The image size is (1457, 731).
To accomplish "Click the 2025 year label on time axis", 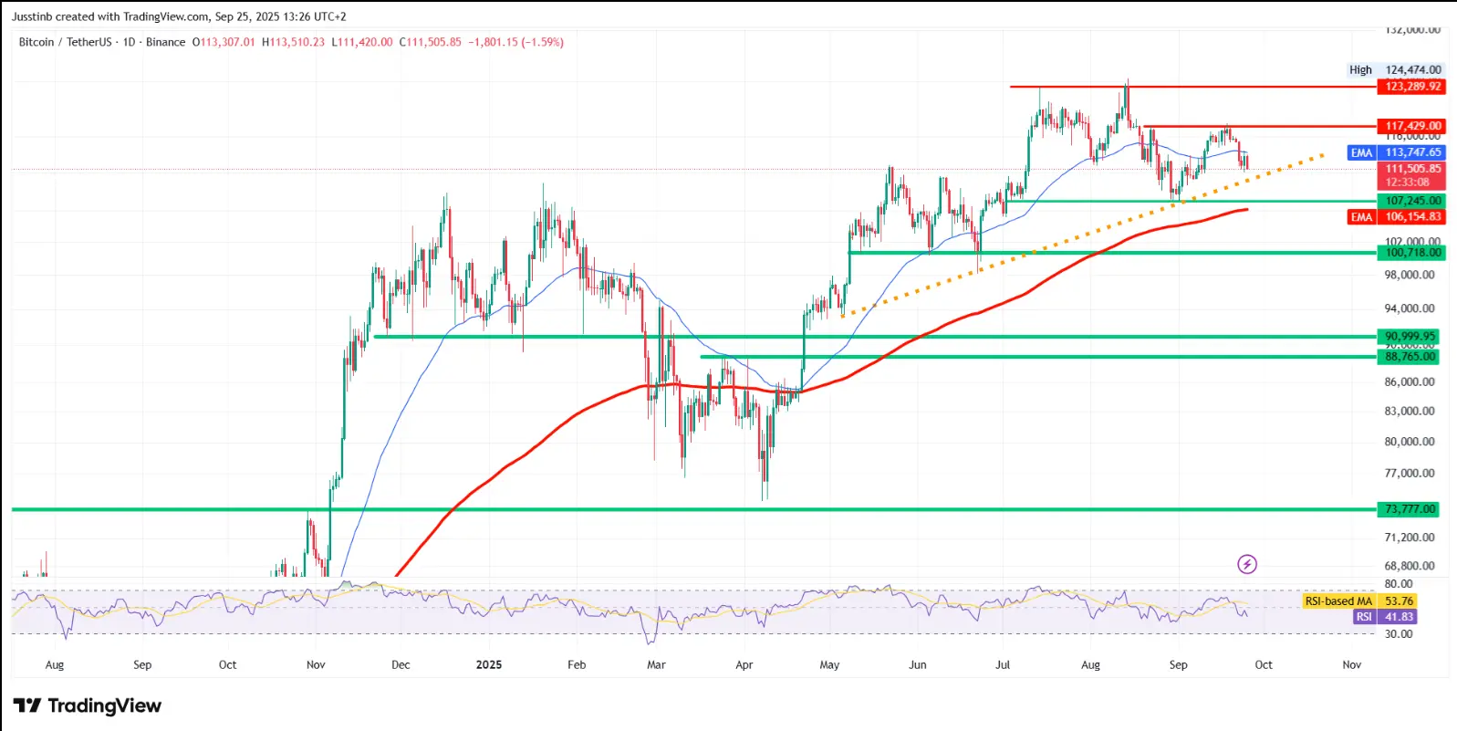I will [489, 664].
